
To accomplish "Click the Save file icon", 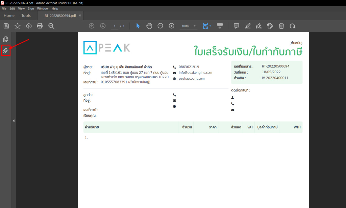I will coord(6,26).
